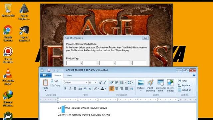Apply superscript formatting
This screenshot has height=120, width=213.
[90, 89]
